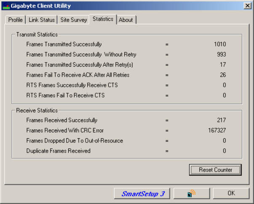Click the Gigabyte app icon in title bar

(6, 5)
